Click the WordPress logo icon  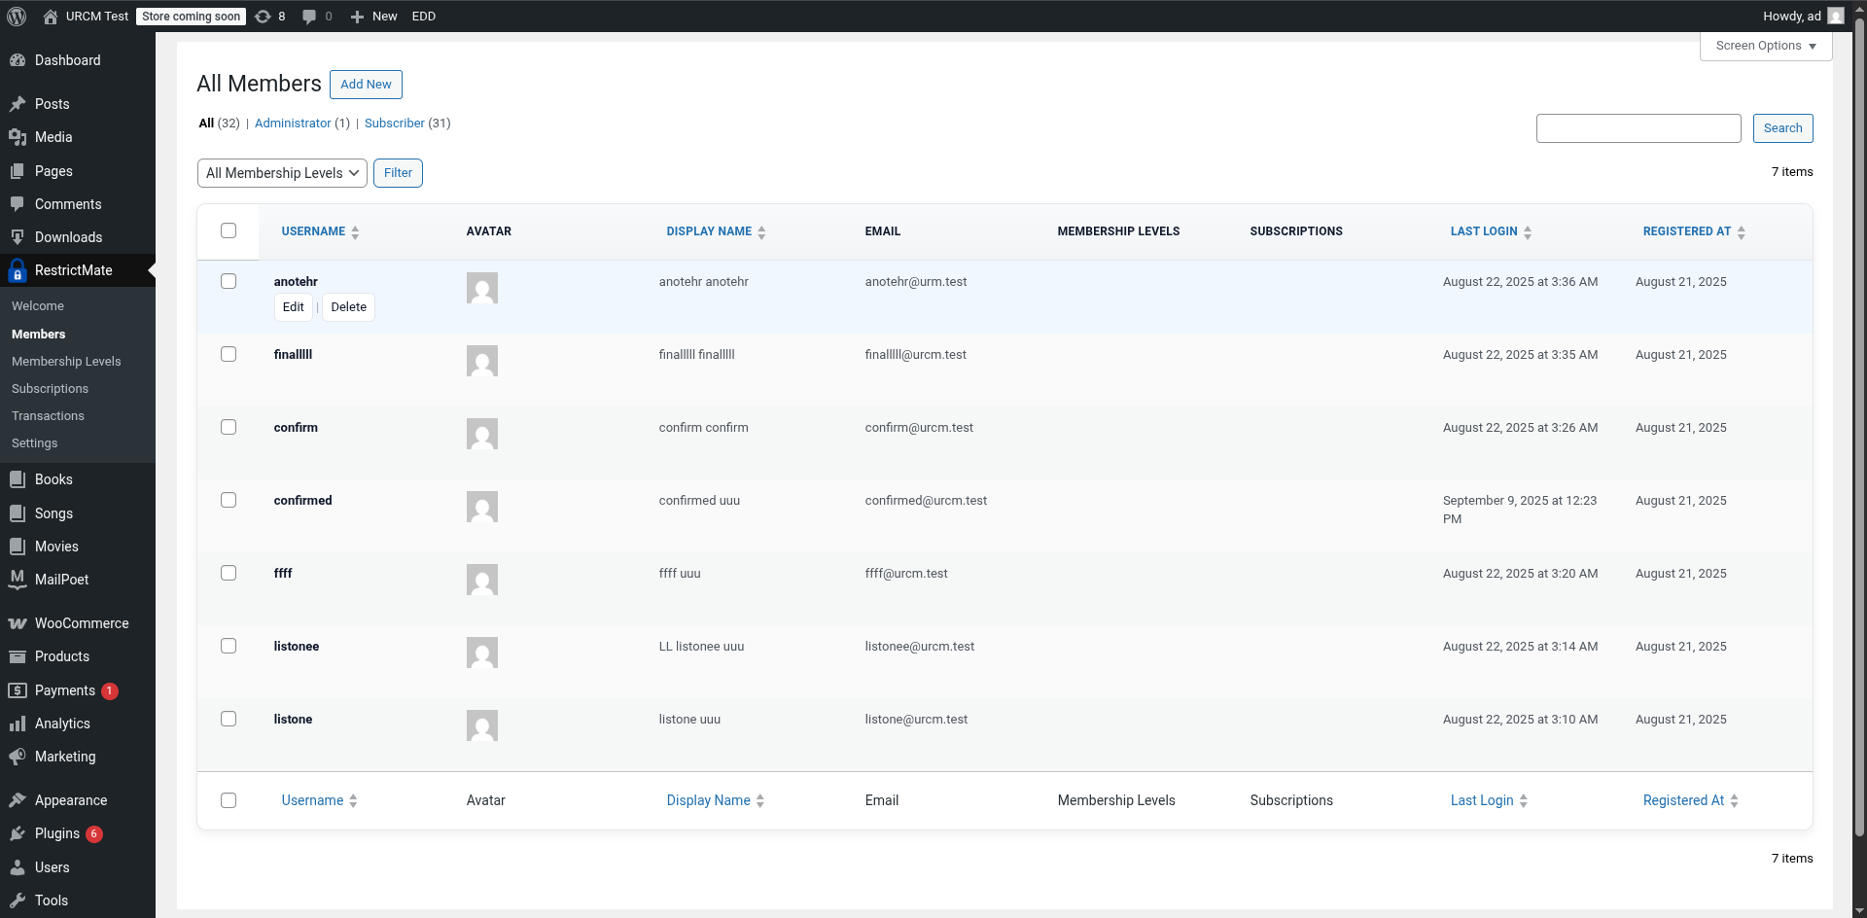(x=17, y=17)
